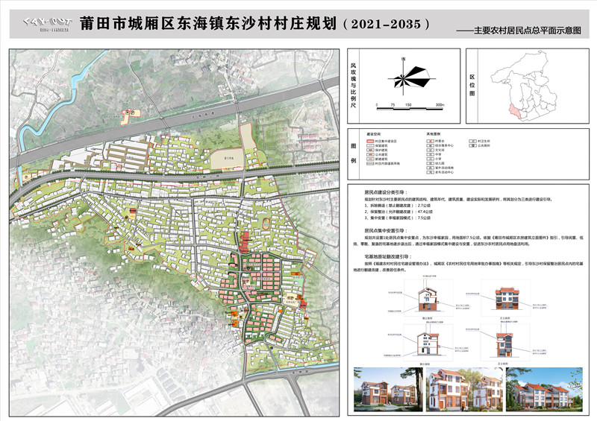The height and width of the screenshot is (421, 597).
Task: Click the 文化站 legend symbol
Action: pos(430,150)
